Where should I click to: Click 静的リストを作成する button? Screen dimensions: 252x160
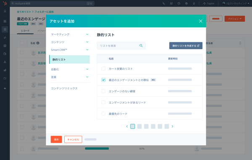(186, 46)
